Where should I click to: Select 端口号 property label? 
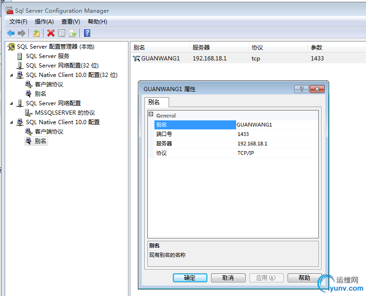[195, 134]
